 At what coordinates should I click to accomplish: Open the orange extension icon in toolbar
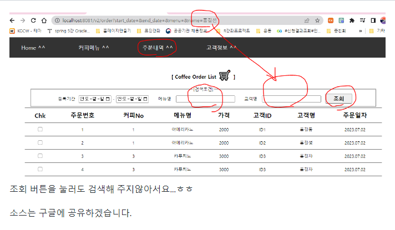click(x=331, y=21)
